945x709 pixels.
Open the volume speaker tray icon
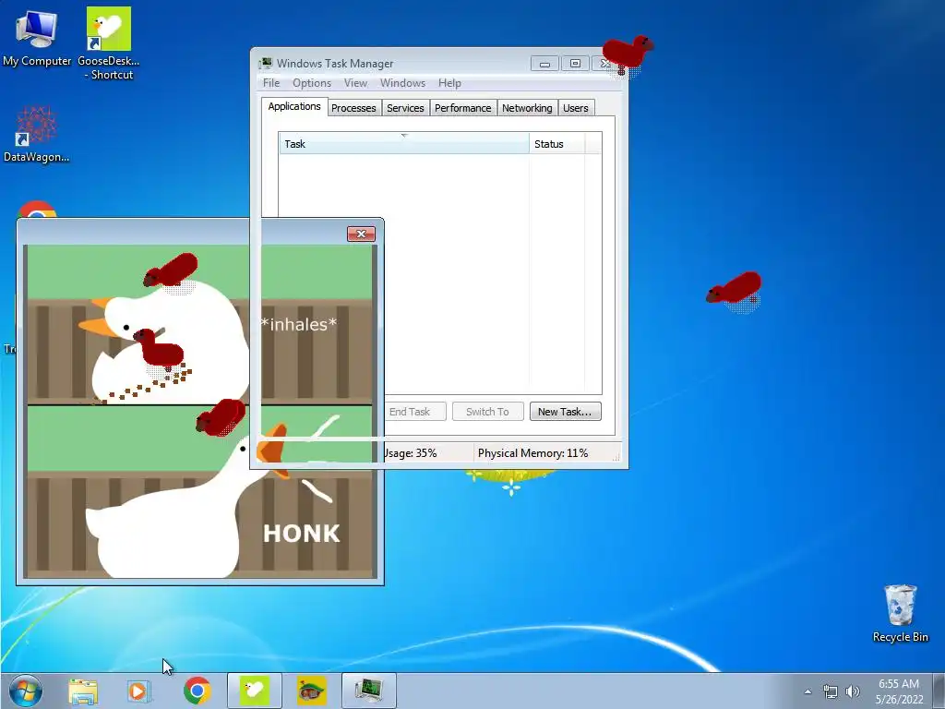pos(852,691)
